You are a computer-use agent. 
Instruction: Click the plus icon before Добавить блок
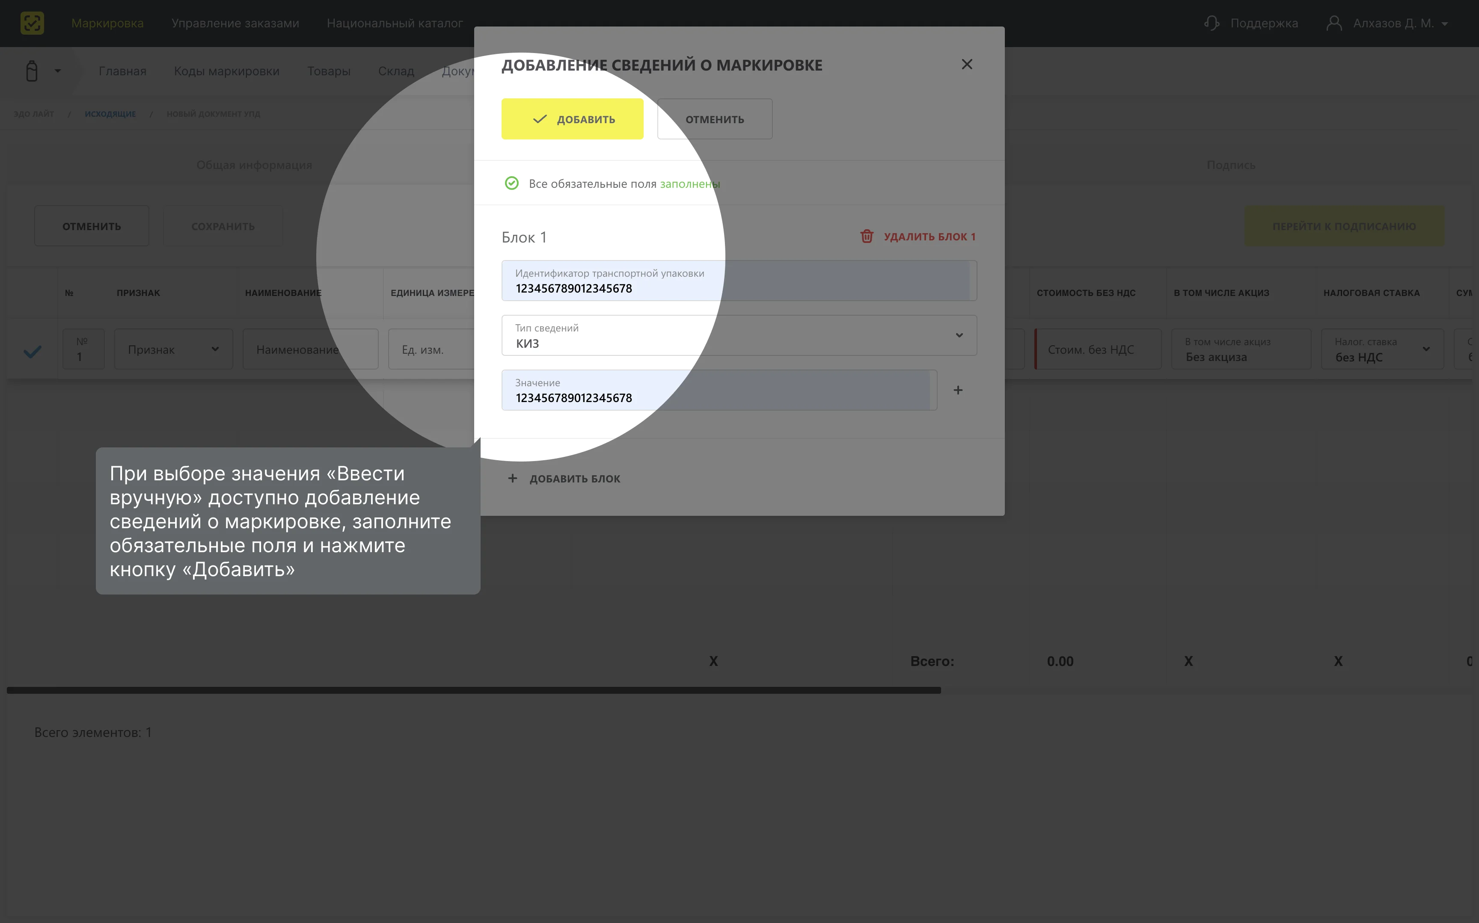point(512,479)
